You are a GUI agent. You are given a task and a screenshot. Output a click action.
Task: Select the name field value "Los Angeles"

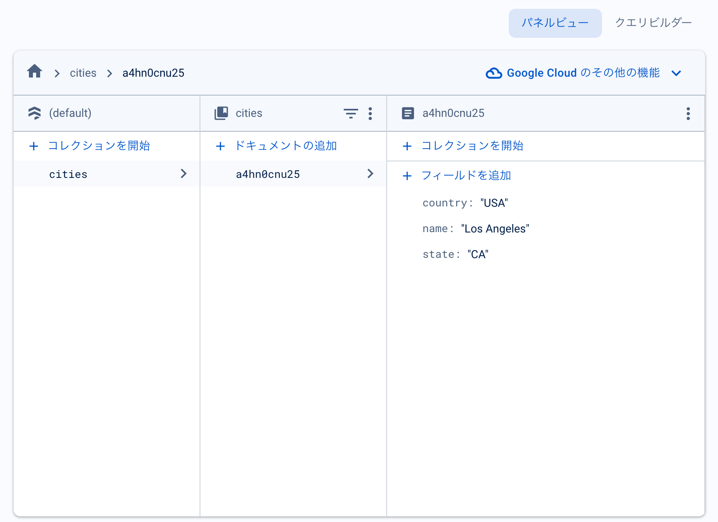(495, 228)
